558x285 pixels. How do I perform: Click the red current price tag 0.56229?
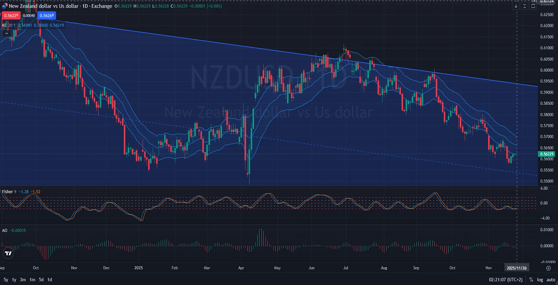11,16
